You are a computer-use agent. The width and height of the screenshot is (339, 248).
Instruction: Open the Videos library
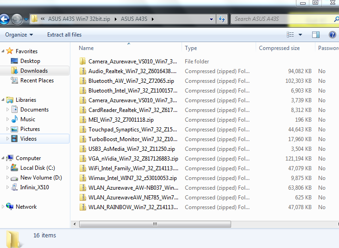(x=28, y=139)
